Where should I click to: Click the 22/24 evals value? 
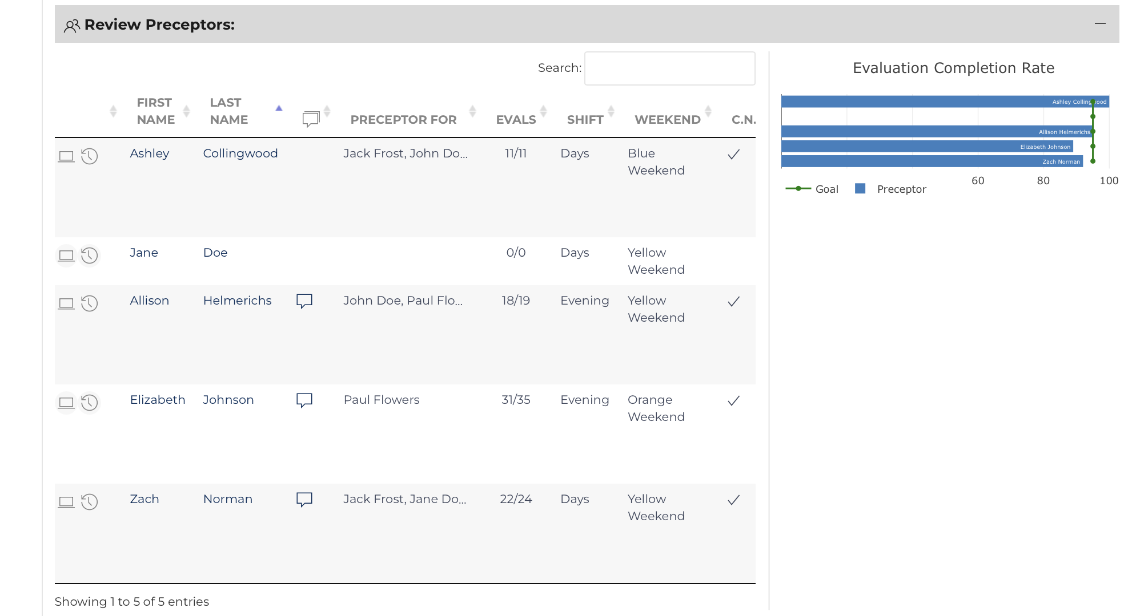click(x=516, y=499)
